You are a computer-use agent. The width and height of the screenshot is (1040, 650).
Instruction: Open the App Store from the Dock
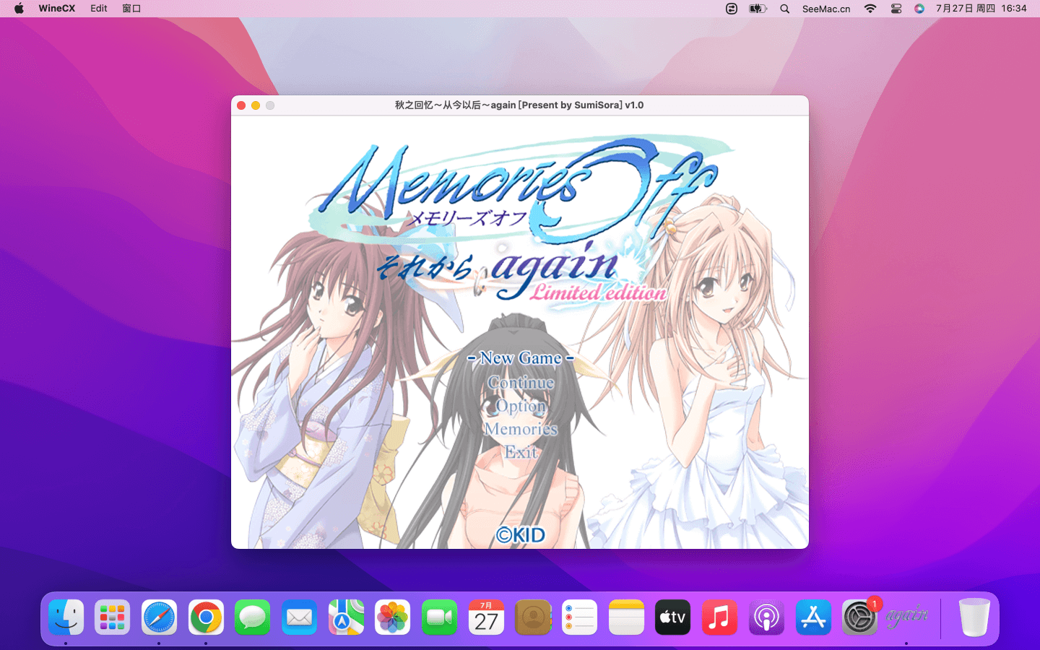(813, 617)
